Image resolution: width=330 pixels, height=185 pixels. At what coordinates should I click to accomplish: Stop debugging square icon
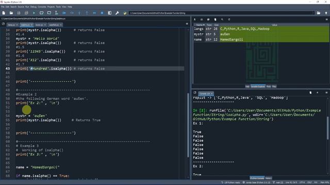pos(102,13)
